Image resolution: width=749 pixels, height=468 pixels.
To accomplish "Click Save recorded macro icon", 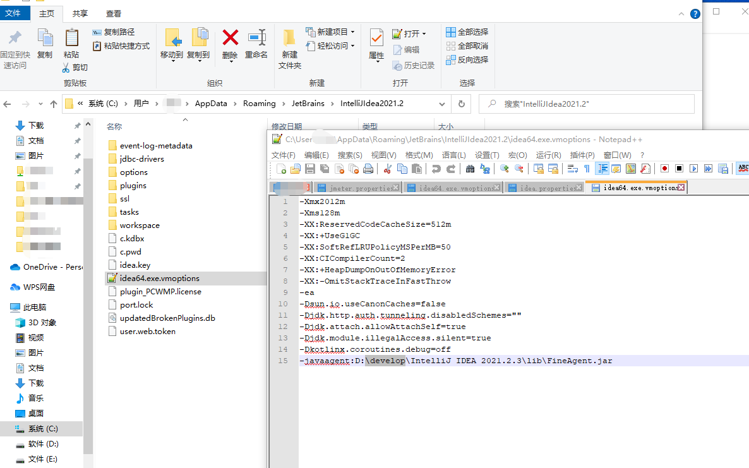I will tap(722, 169).
